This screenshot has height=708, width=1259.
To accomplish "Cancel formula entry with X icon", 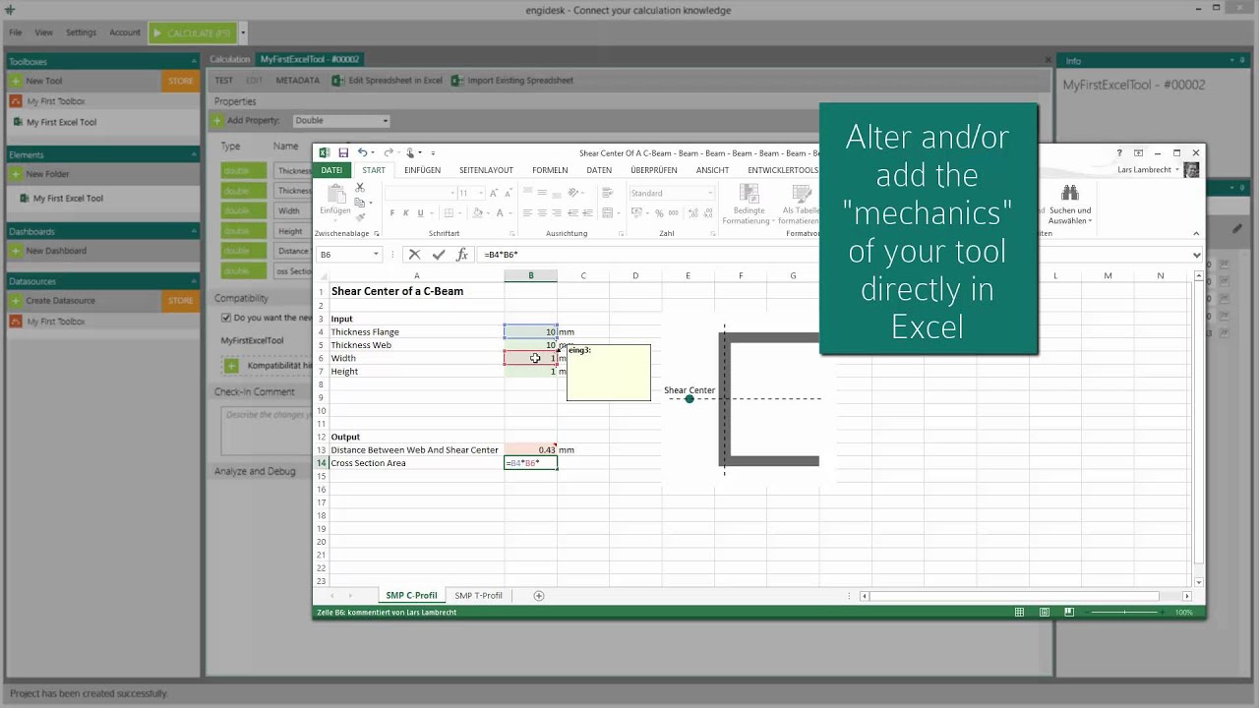I will (x=414, y=255).
